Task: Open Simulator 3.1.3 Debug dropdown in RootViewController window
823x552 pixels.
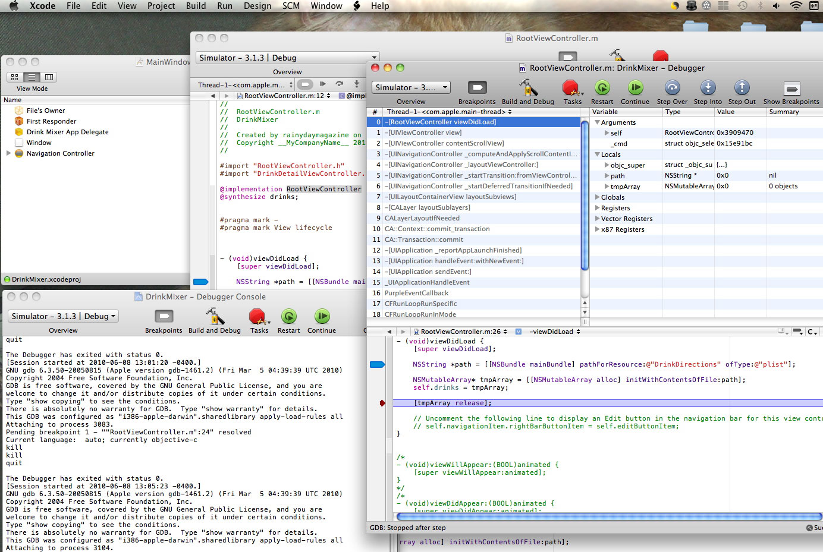Action: click(x=287, y=58)
